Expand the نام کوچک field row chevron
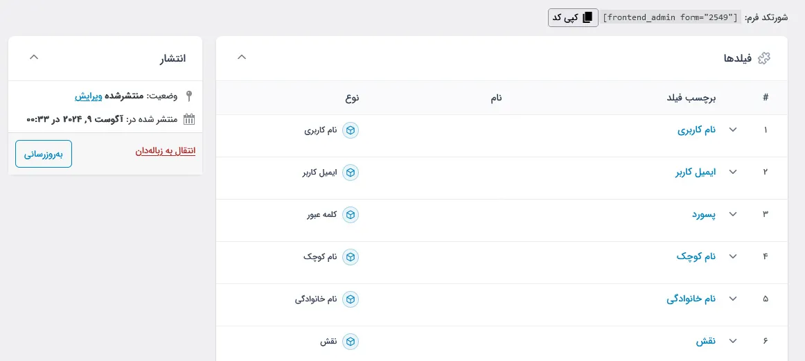The height and width of the screenshot is (361, 805). (733, 256)
